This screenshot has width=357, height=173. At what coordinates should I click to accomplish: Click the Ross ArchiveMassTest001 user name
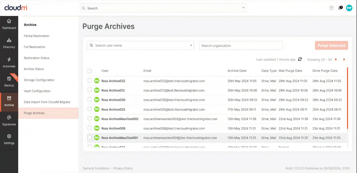click(120, 138)
